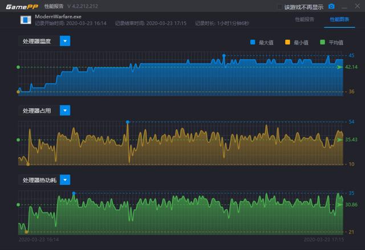Click the temperature chart max point marker
Viewport: 365px width, 250px height.
[224, 56]
